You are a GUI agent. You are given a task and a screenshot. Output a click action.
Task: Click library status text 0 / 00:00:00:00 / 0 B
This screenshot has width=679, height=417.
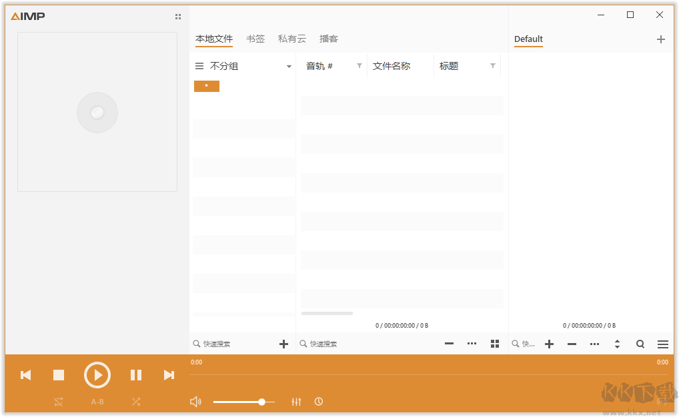(402, 325)
